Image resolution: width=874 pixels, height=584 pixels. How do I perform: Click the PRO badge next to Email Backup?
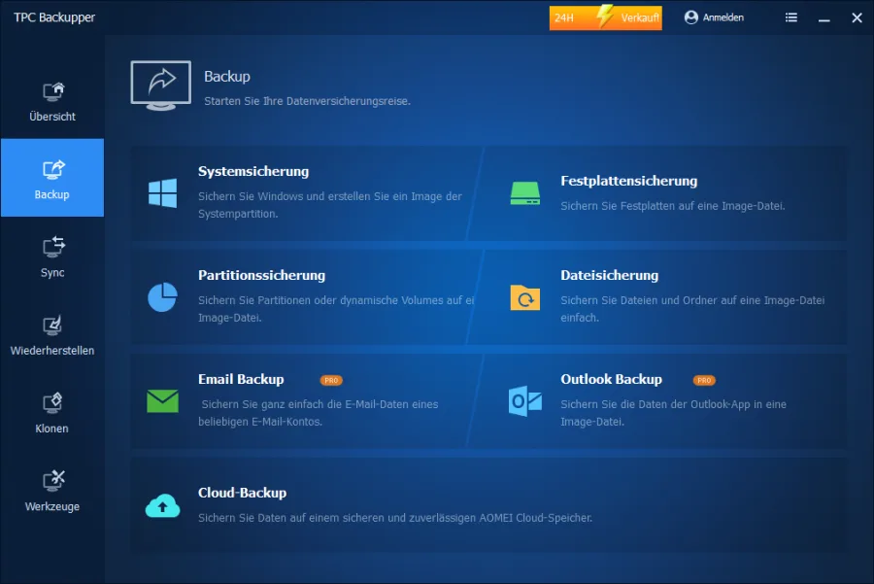331,380
